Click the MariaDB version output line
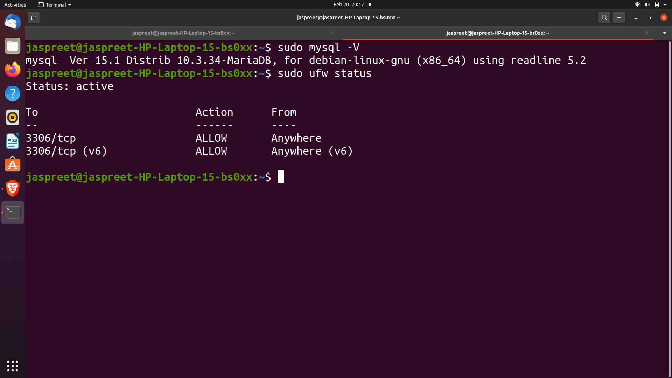This screenshot has width=672, height=378. tap(306, 61)
